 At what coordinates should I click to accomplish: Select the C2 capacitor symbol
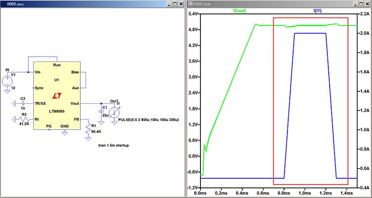pos(23,103)
